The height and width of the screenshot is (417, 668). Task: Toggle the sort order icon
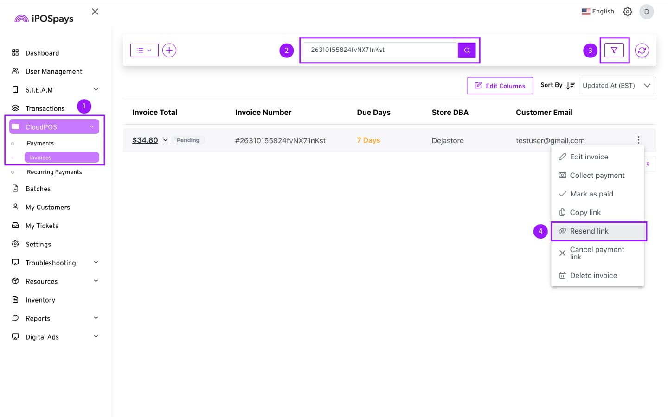point(571,85)
